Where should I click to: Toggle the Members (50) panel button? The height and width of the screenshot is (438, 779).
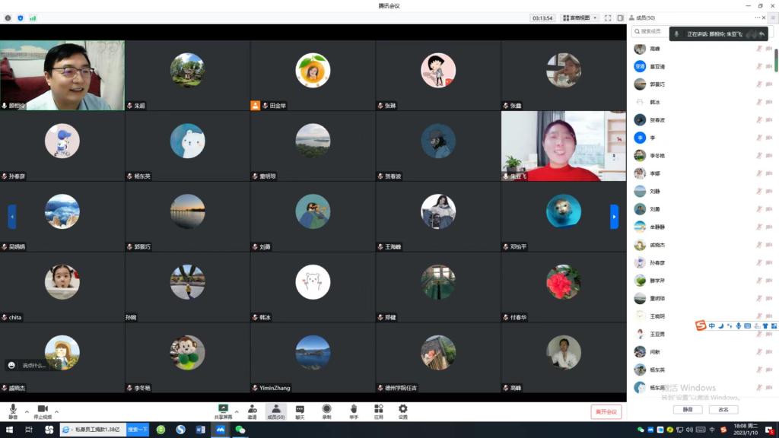click(x=275, y=410)
